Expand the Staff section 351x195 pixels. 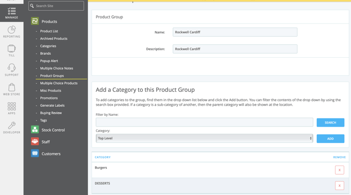click(46, 142)
